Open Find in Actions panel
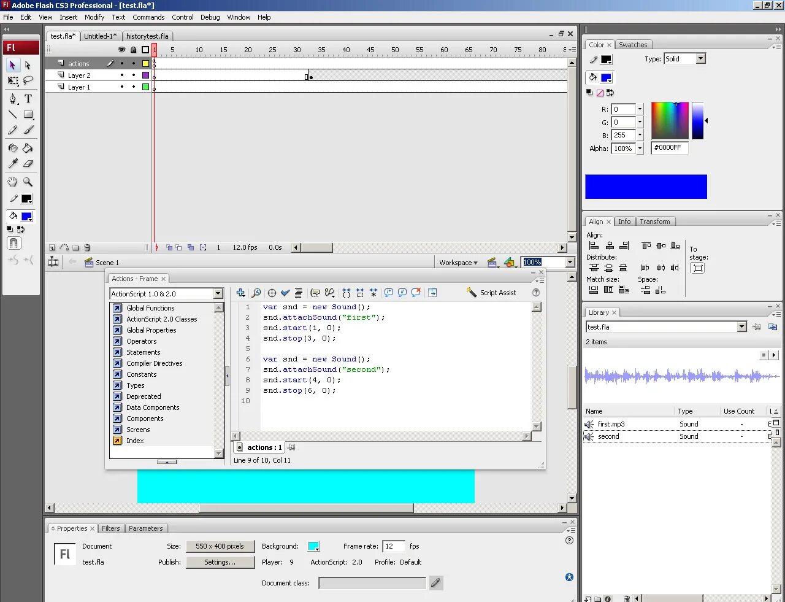785x602 pixels. pos(256,293)
